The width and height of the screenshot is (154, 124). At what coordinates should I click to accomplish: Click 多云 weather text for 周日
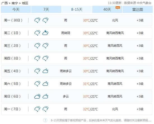click(66, 96)
